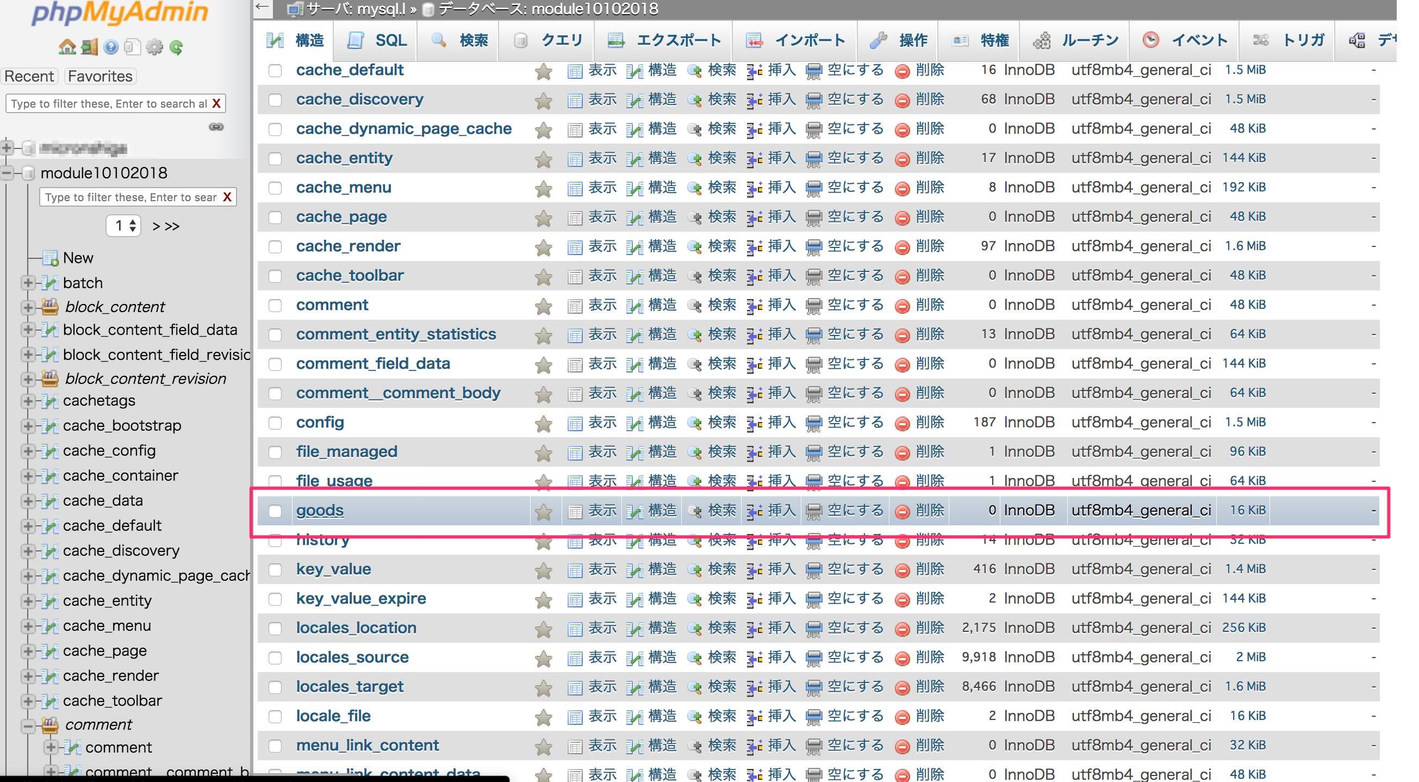The image size is (1419, 782).
Task: Click browse icon for cache_entity row
Action: point(575,159)
